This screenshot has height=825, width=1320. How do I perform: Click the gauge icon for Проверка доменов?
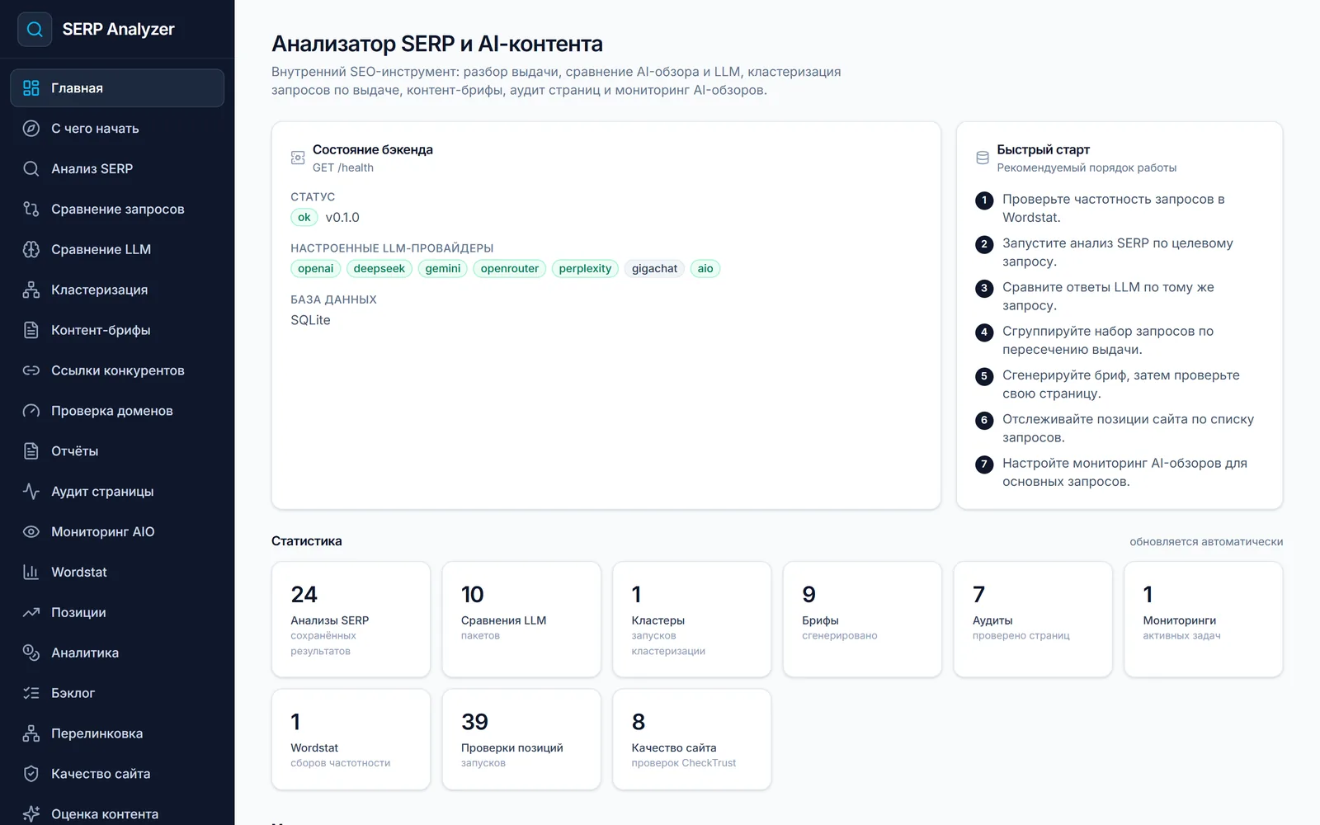[x=31, y=411]
